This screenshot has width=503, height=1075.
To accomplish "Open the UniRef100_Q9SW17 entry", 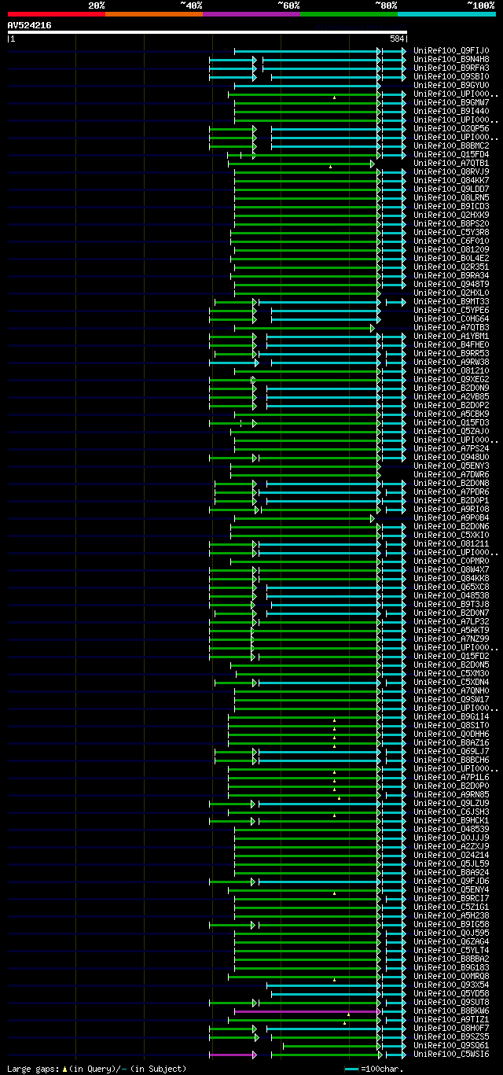I will click(x=450, y=699).
